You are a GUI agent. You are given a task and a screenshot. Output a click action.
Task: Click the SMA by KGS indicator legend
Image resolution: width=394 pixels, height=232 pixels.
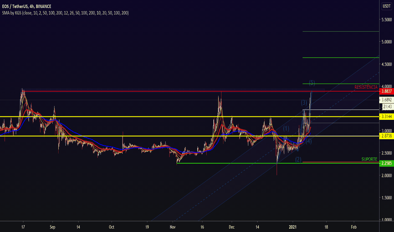point(66,13)
